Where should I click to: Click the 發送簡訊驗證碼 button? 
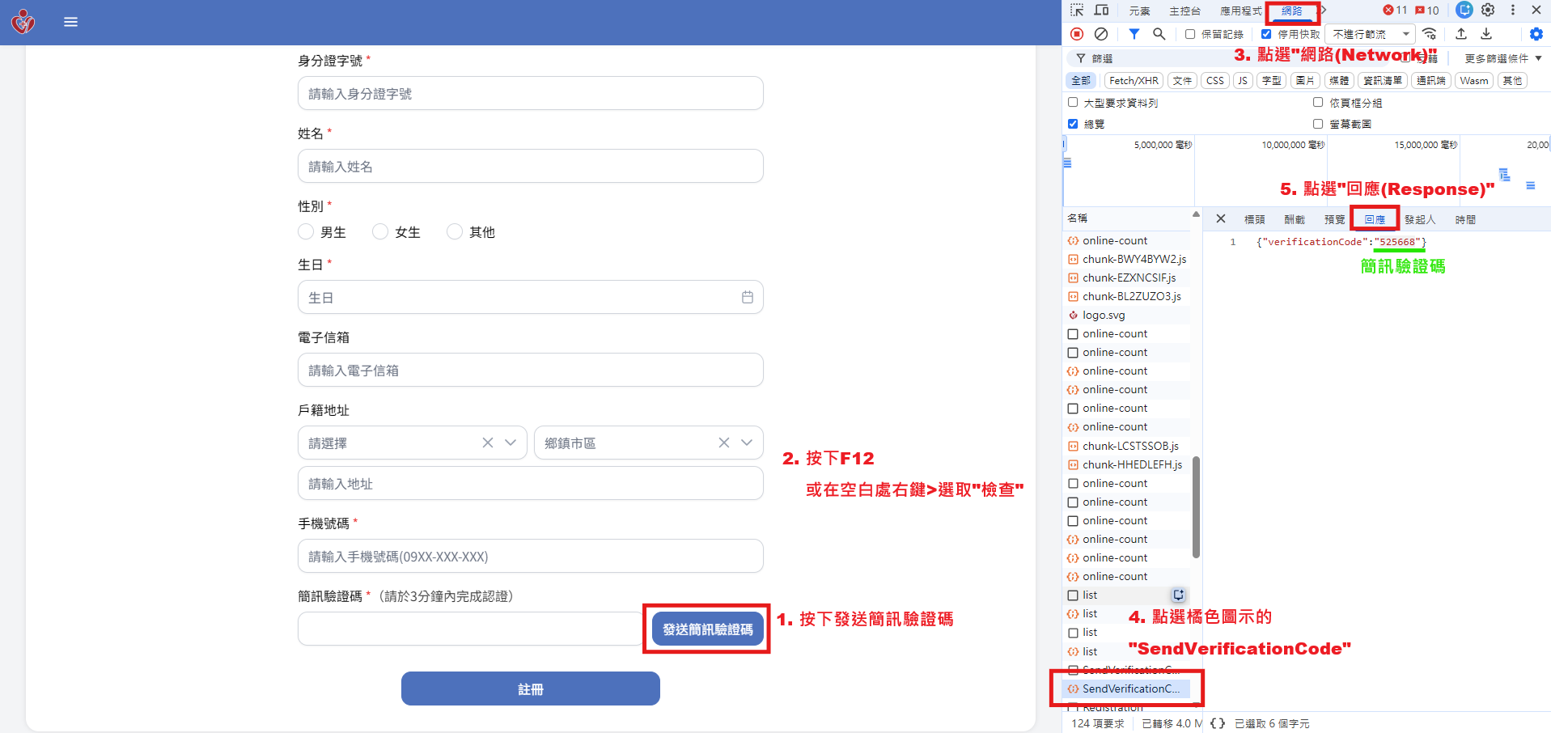[x=707, y=629]
